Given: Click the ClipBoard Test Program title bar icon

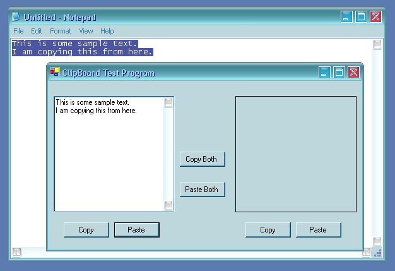Looking at the screenshot, I should tap(55, 72).
